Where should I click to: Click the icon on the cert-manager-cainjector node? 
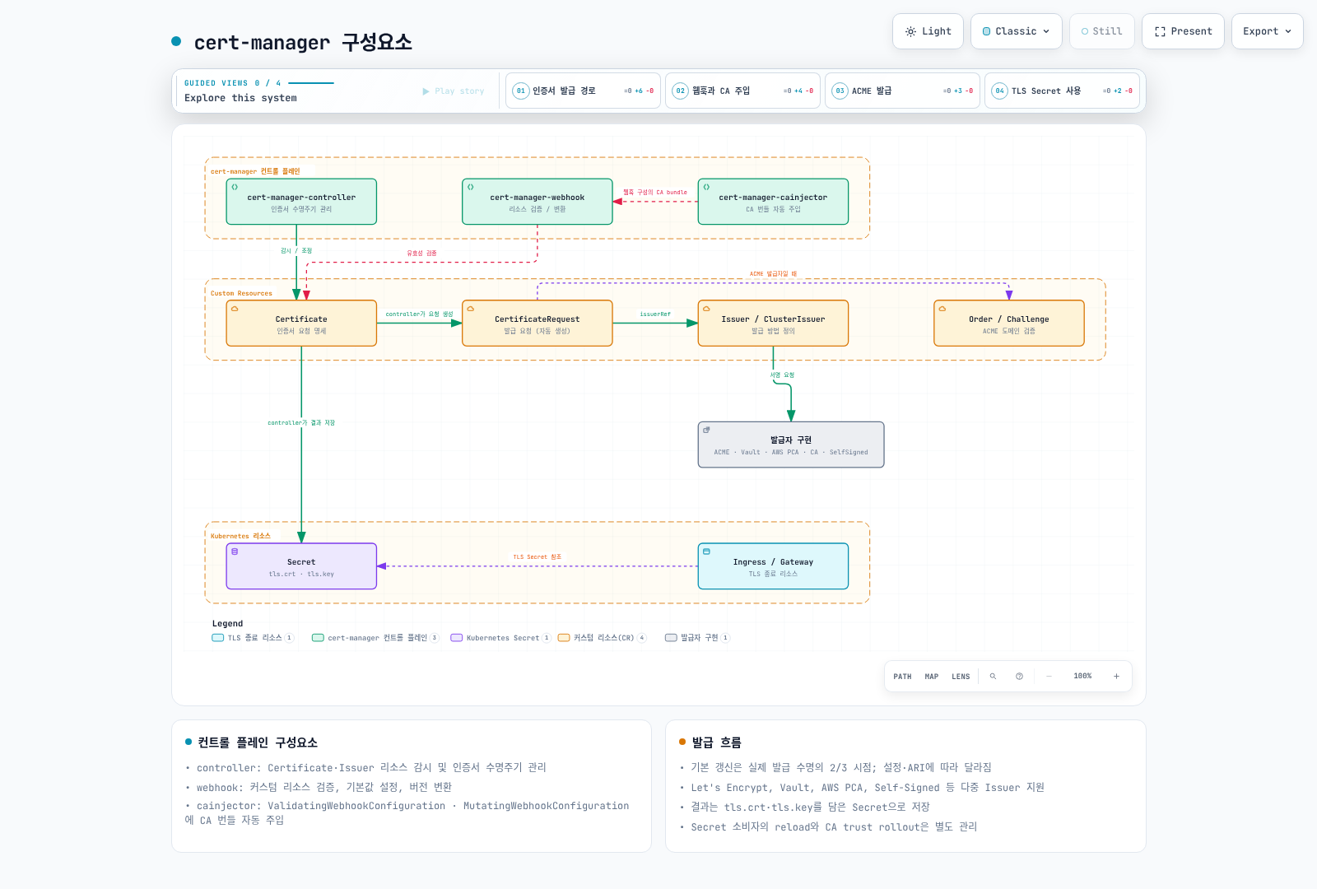click(706, 187)
